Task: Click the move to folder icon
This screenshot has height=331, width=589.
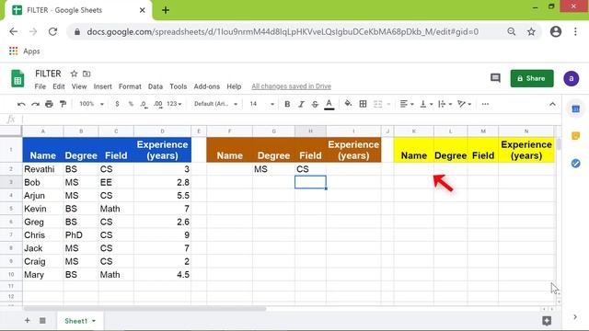Action: coord(87,74)
